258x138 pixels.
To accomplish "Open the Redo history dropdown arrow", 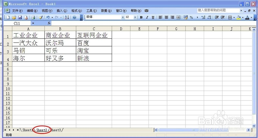I will click(x=61, y=17).
